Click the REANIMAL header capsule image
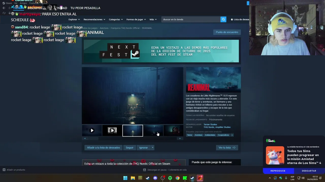 (213, 80)
